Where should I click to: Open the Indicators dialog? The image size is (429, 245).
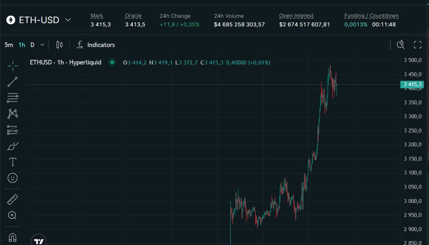[96, 45]
